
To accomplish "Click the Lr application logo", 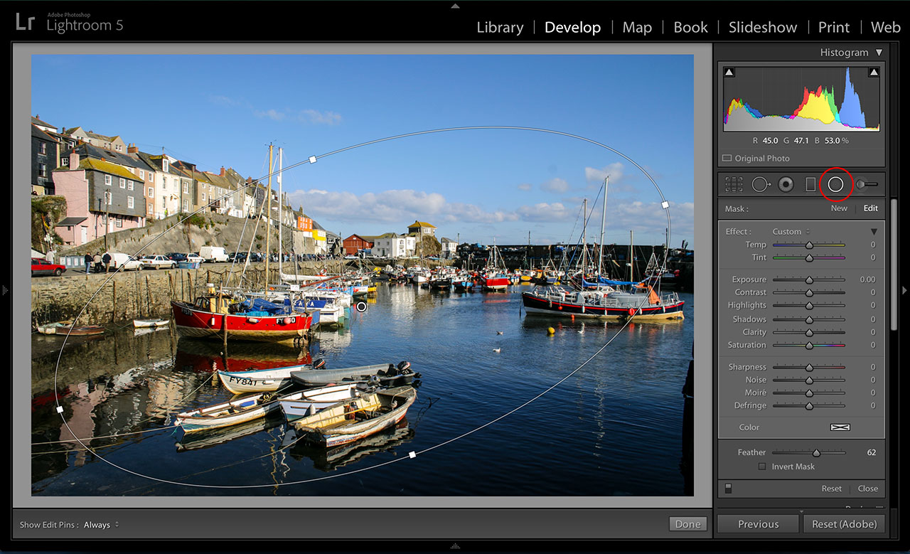I will [24, 22].
